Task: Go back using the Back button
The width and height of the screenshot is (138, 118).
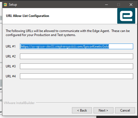Action: pos(82,110)
